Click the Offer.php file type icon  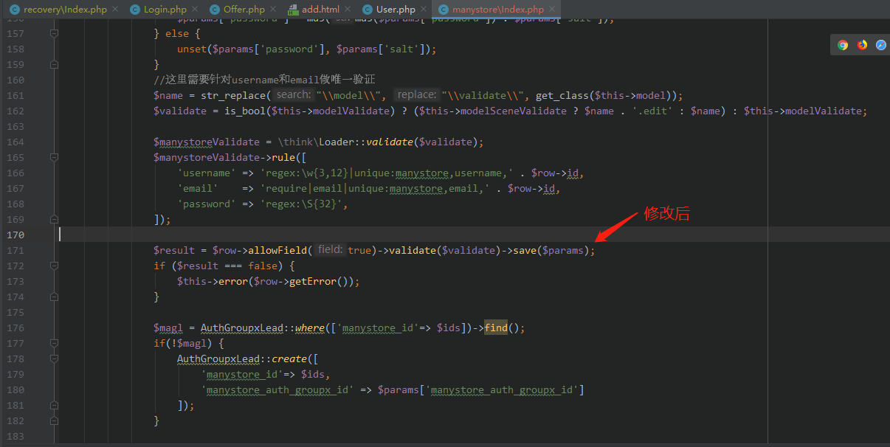[214, 10]
